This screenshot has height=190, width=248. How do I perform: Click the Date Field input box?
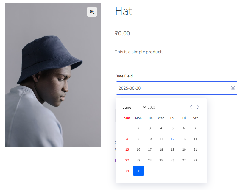[173, 88]
